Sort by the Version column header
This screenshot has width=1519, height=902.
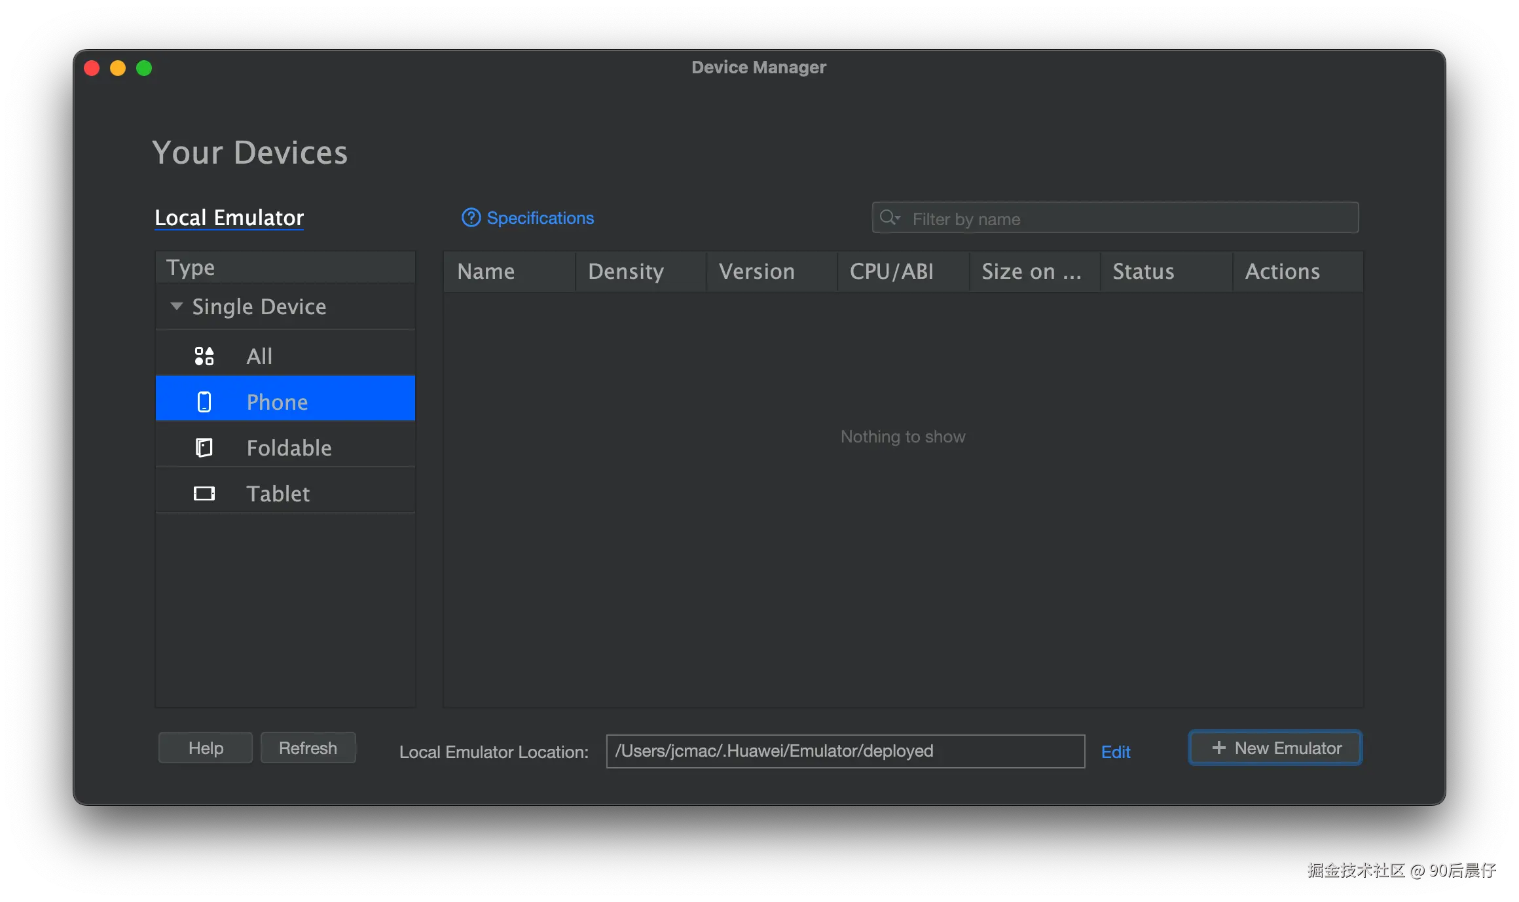coord(772,272)
